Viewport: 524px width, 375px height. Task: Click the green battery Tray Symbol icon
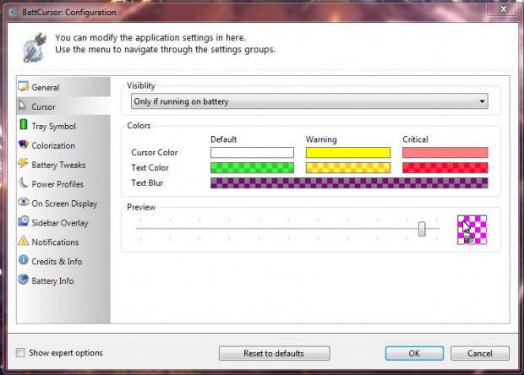coord(24,124)
